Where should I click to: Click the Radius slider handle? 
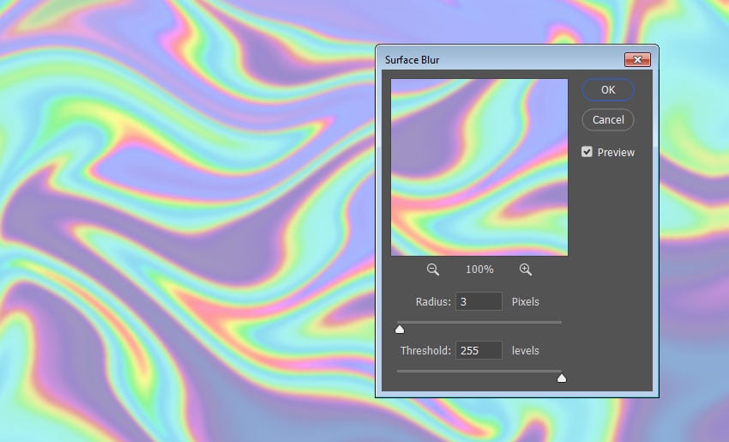(x=400, y=330)
